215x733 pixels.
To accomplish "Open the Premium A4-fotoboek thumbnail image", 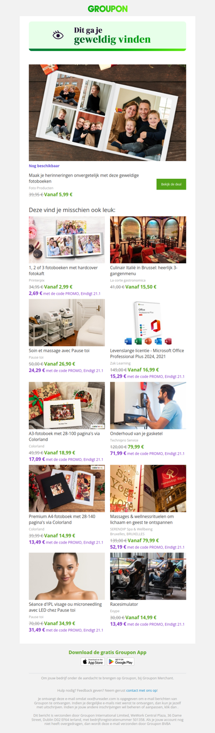I will click(67, 488).
